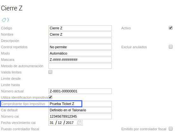Focus the Nombre text field
This screenshot has height=140, width=196.
80,34
